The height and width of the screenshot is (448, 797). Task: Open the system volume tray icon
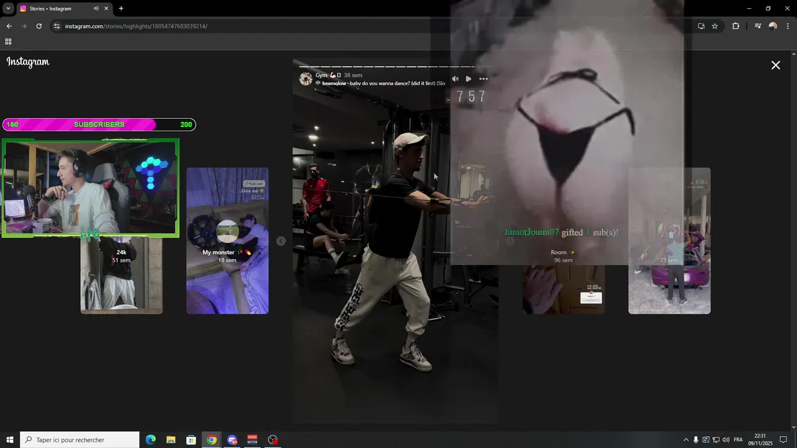725,440
